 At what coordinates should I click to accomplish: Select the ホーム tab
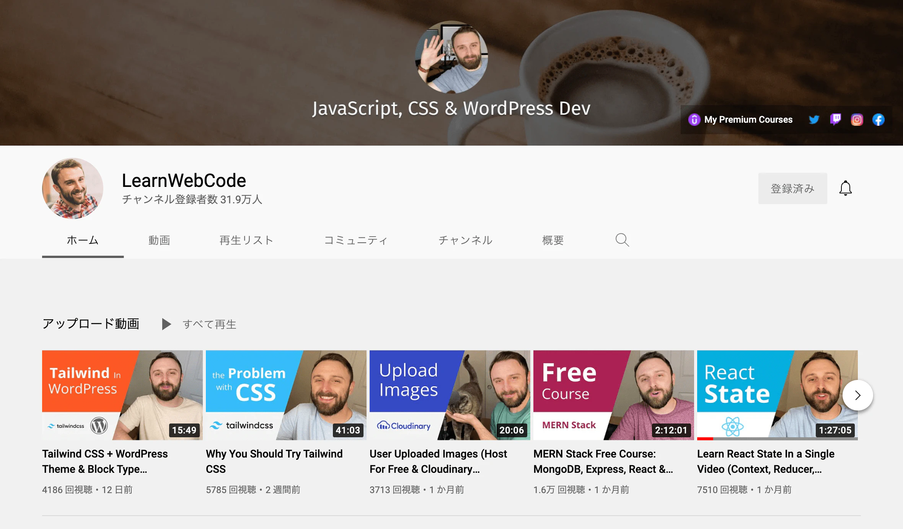click(x=83, y=240)
